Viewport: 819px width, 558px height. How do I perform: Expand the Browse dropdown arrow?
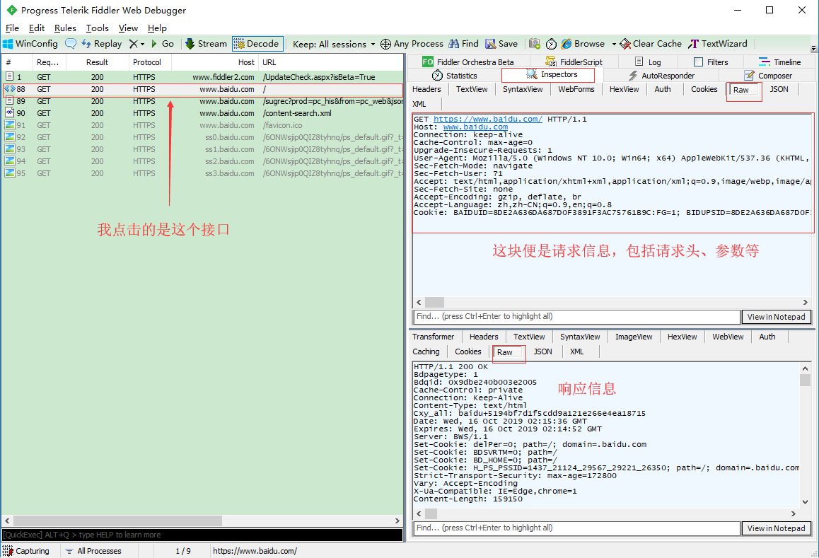click(614, 45)
